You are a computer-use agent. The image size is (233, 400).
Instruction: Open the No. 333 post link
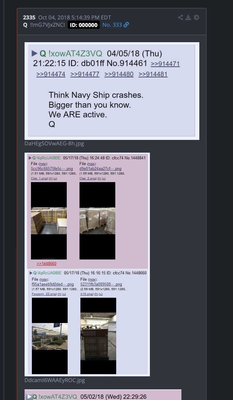112,25
